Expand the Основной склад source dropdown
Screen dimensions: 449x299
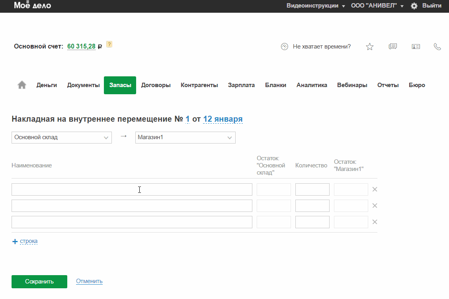tap(62, 138)
